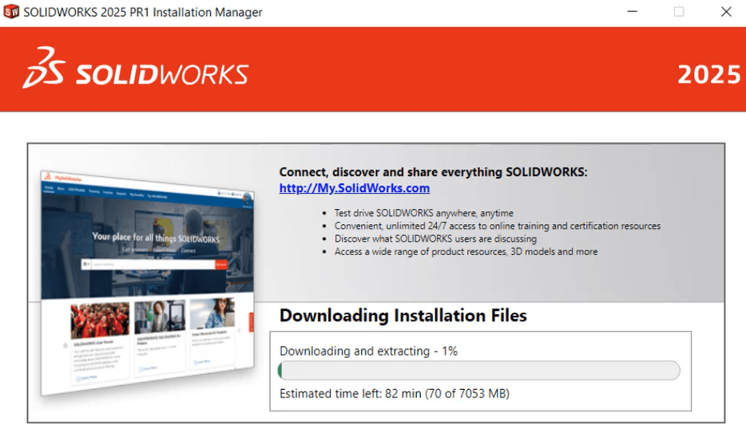Minimize the Installation Manager window
The width and height of the screenshot is (746, 425).
(x=632, y=12)
